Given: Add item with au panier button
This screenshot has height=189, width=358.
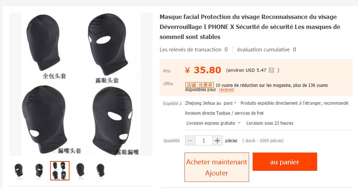Looking at the screenshot, I should click(x=285, y=162).
